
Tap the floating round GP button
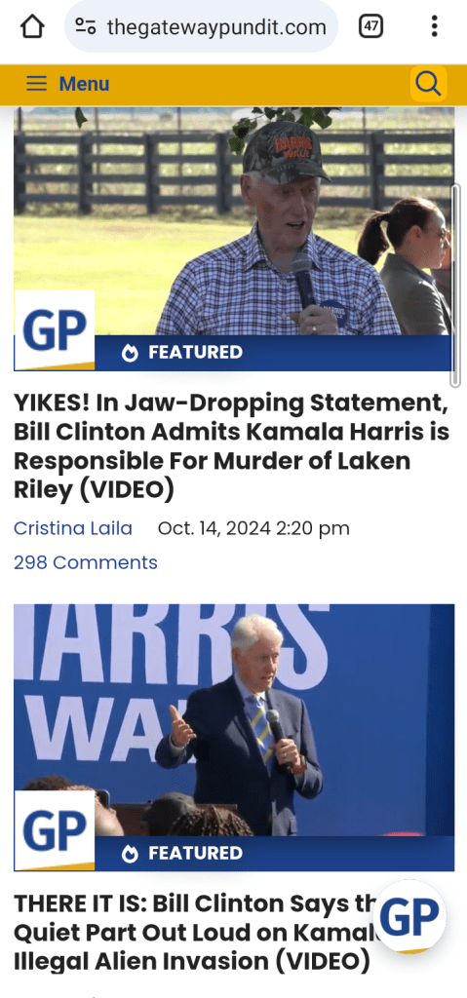click(409, 917)
